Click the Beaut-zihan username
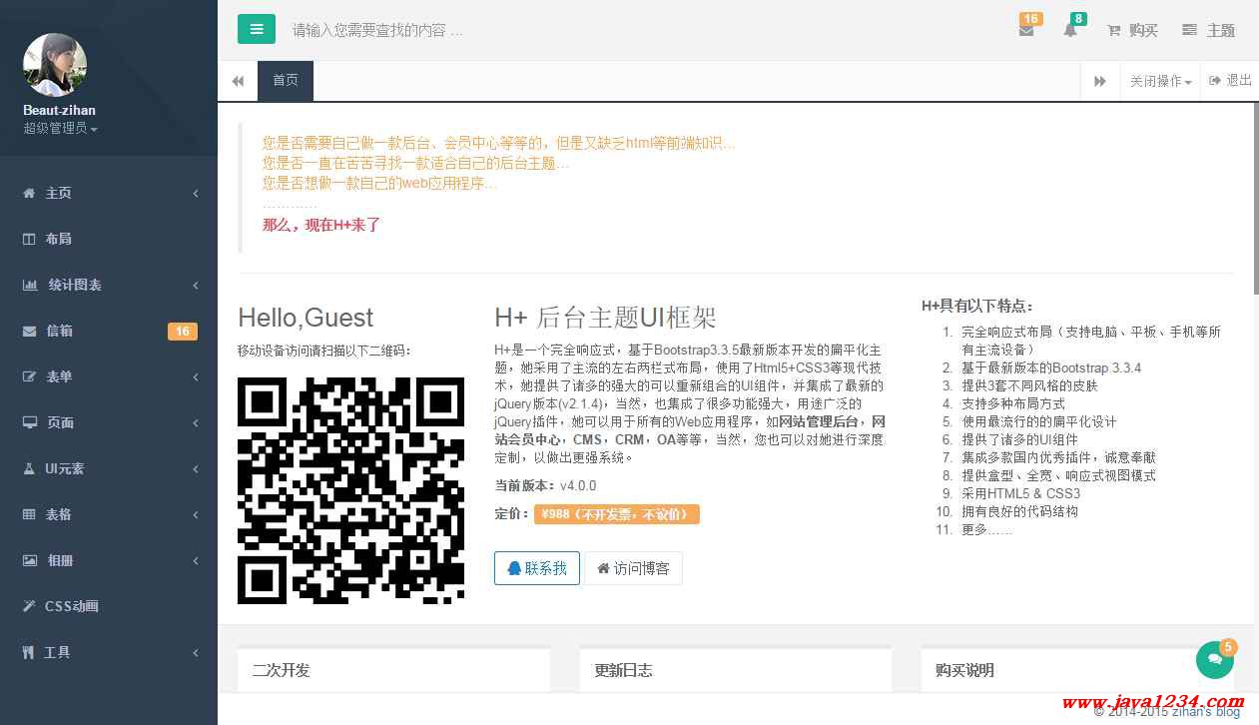The height and width of the screenshot is (725, 1259). (60, 110)
